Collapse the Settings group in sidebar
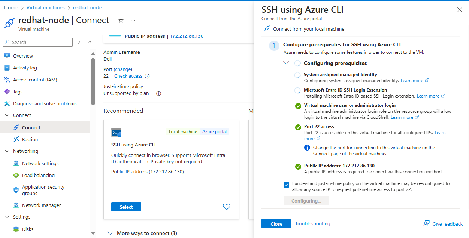 click(x=7, y=217)
